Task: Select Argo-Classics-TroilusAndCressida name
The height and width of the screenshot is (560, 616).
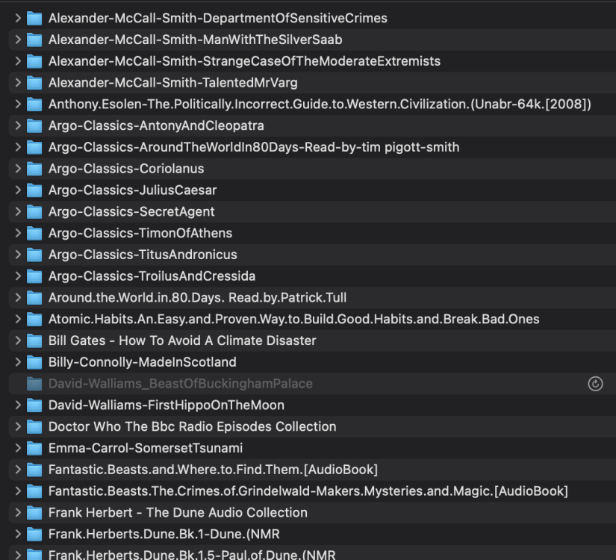Action: [152, 276]
